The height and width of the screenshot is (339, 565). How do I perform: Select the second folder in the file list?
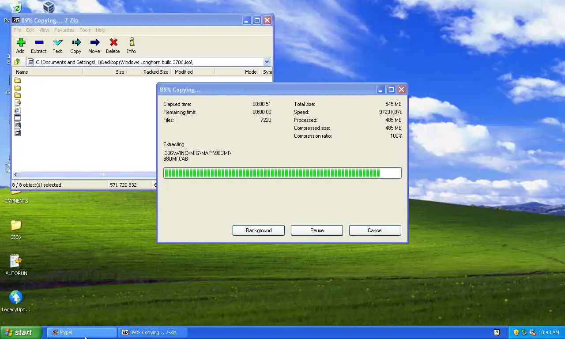tap(18, 88)
